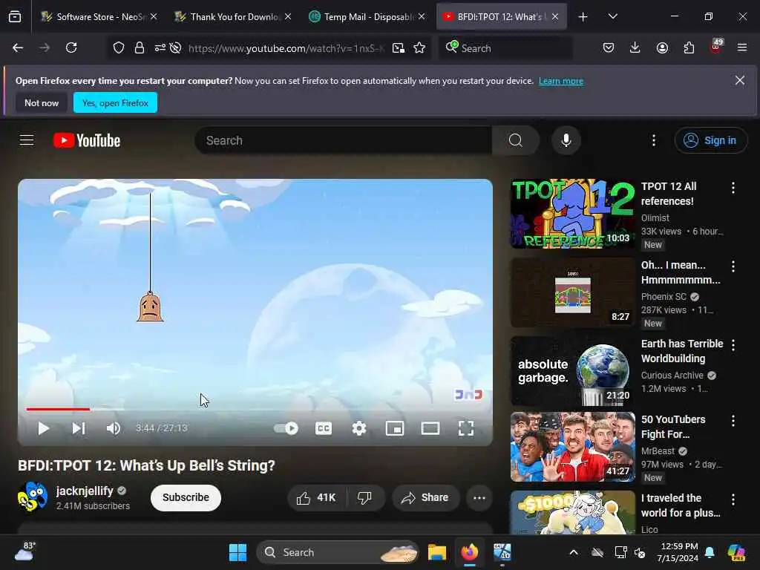The width and height of the screenshot is (760, 570).
Task: Search with voice microphone icon
Action: pos(566,140)
